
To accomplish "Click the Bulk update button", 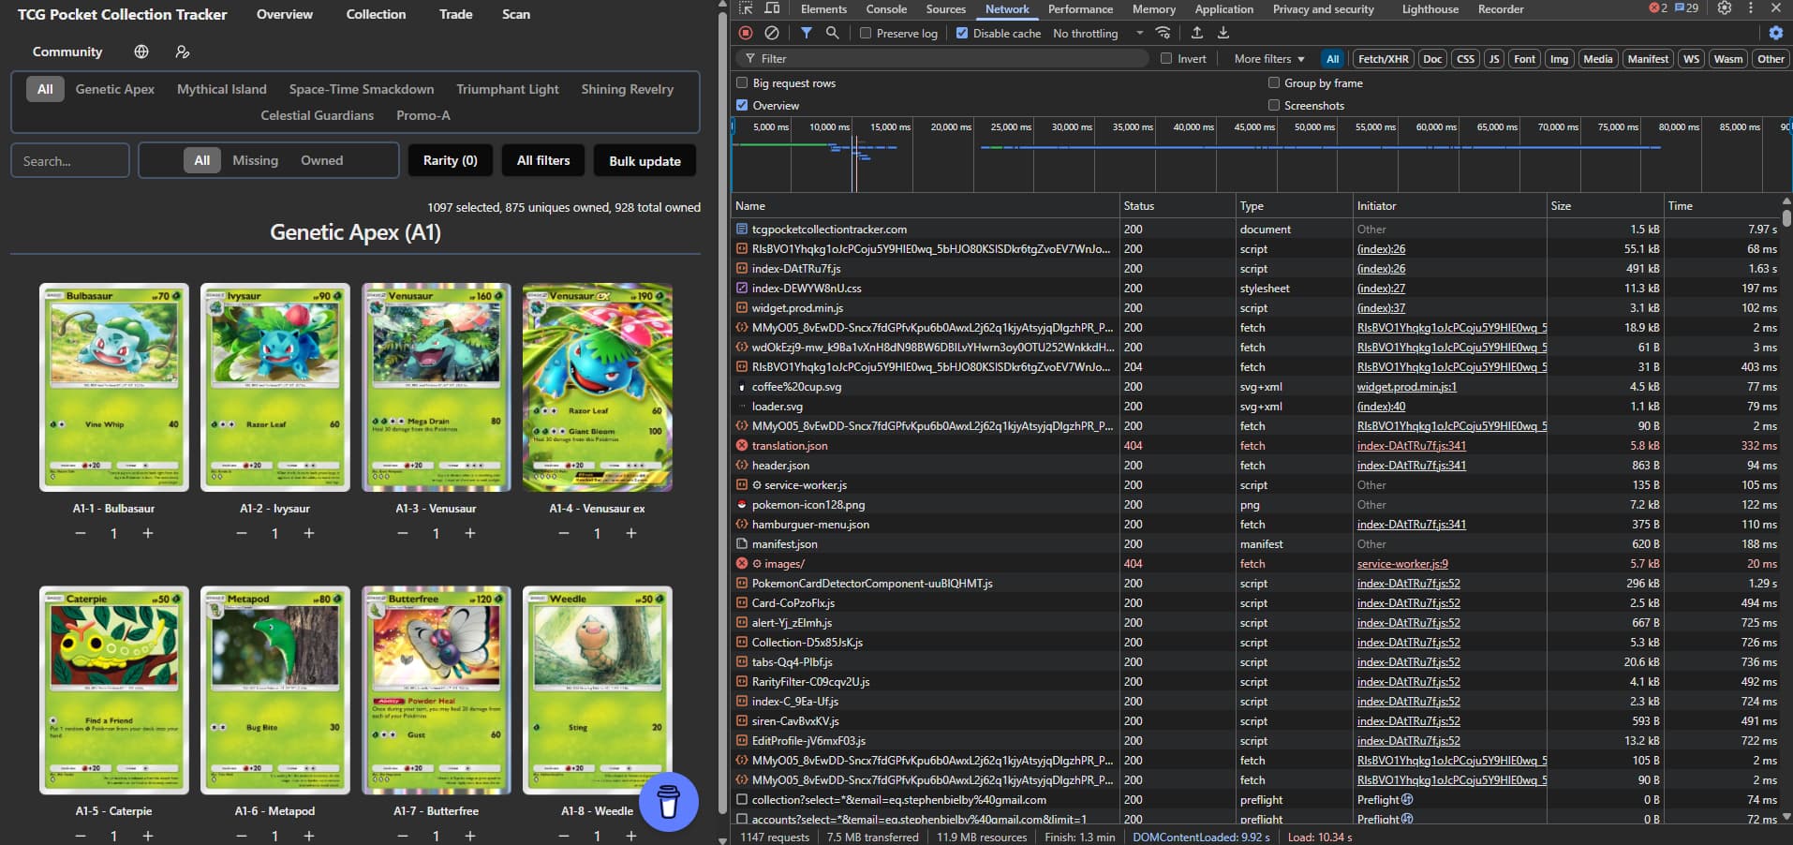I will point(645,161).
